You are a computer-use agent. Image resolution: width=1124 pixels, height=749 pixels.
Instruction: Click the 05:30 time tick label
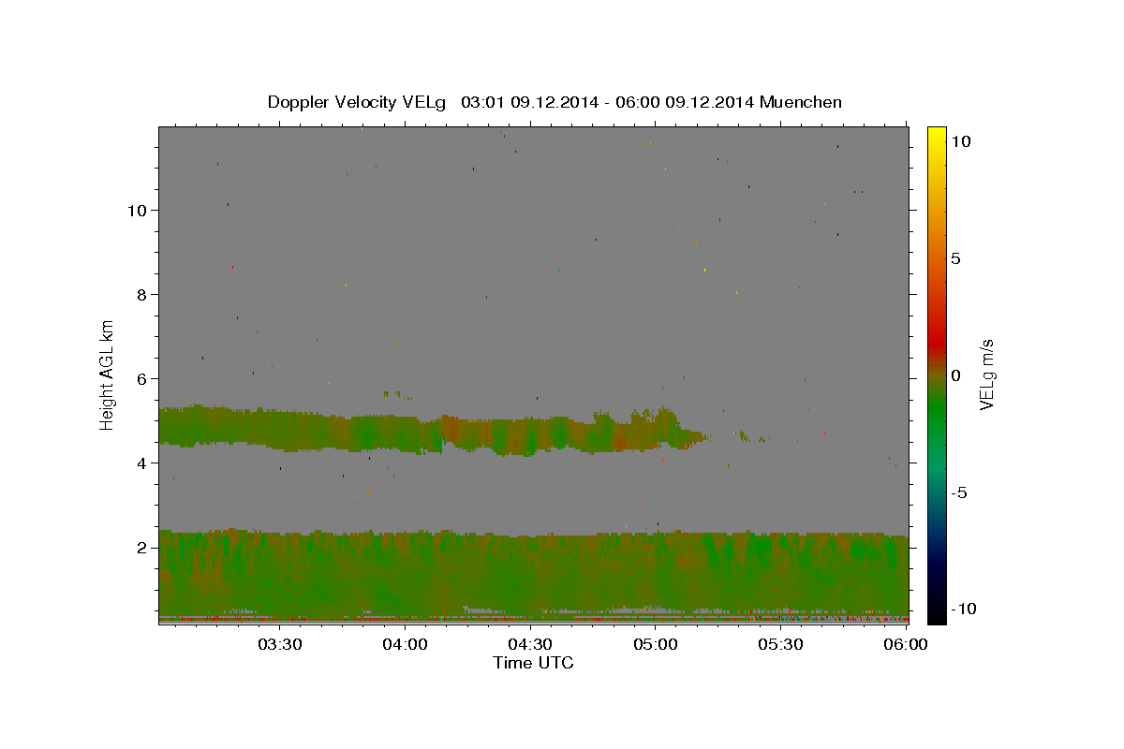point(781,644)
